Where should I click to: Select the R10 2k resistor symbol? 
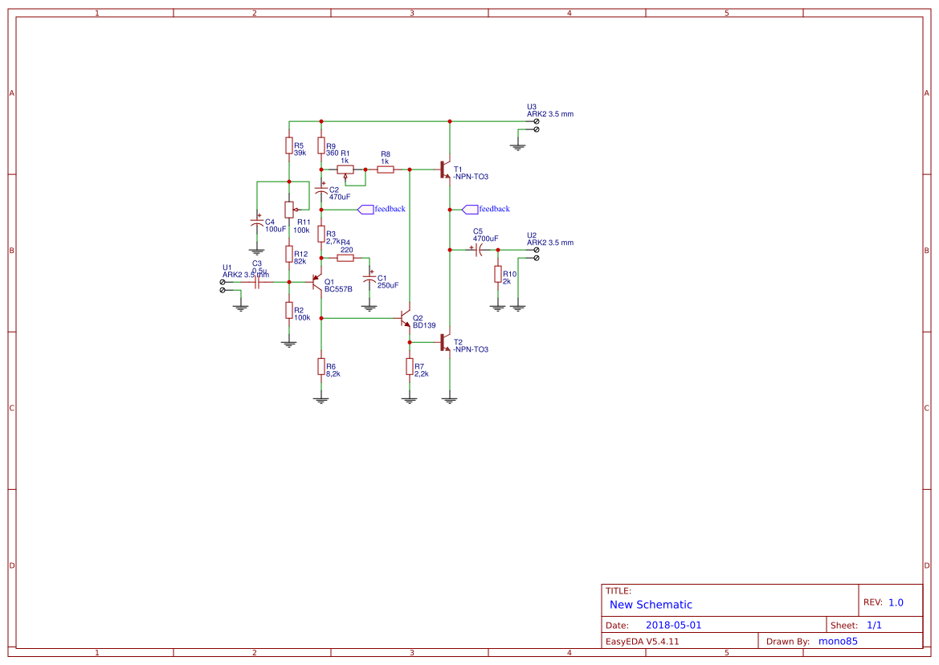pos(498,274)
